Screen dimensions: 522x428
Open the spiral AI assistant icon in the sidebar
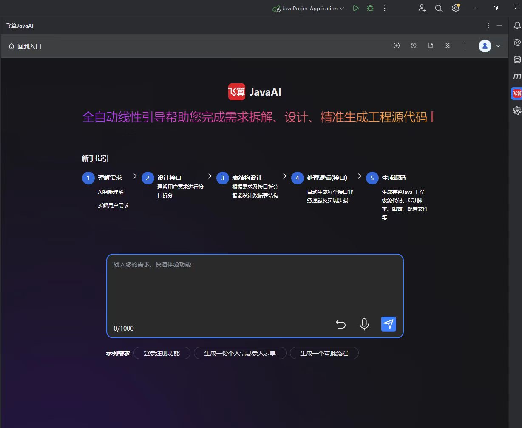click(x=517, y=43)
